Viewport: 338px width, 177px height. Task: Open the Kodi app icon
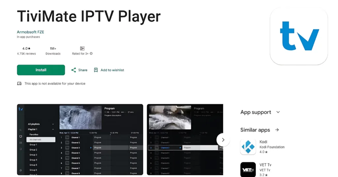coord(248,147)
